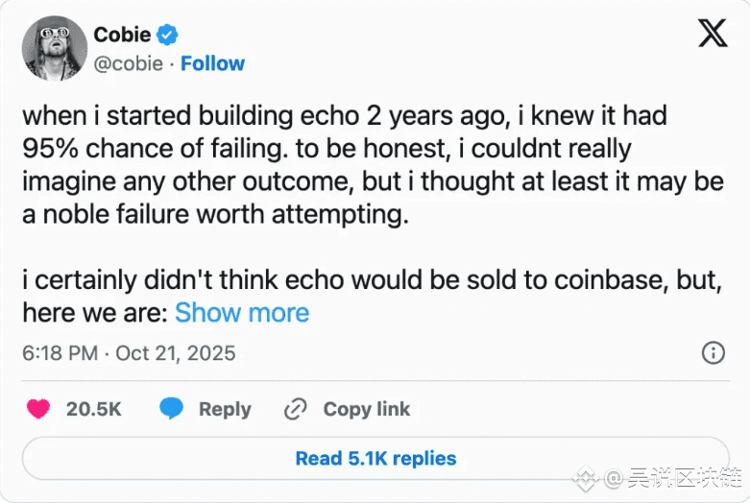Click the Copy link text label
Viewport: 750px width, 503px height.
(366, 409)
